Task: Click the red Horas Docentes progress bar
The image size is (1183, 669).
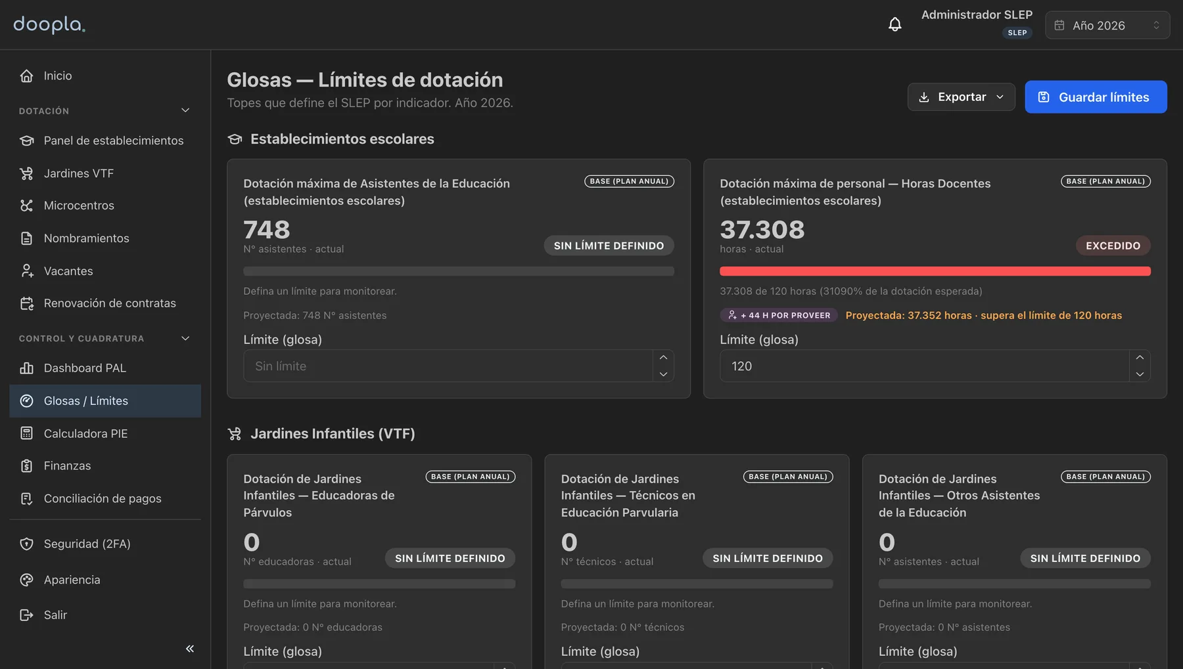Action: [935, 271]
